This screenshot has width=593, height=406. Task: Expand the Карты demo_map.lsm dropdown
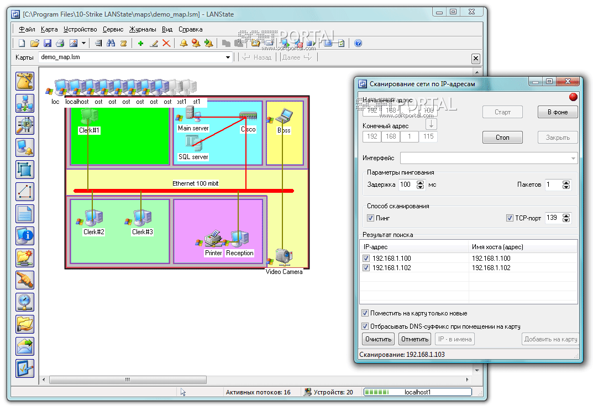point(228,57)
